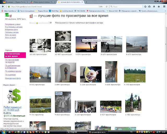The height and width of the screenshot is (134, 167).
Task: Open a new tab with the plus button
Action: pos(86,2)
